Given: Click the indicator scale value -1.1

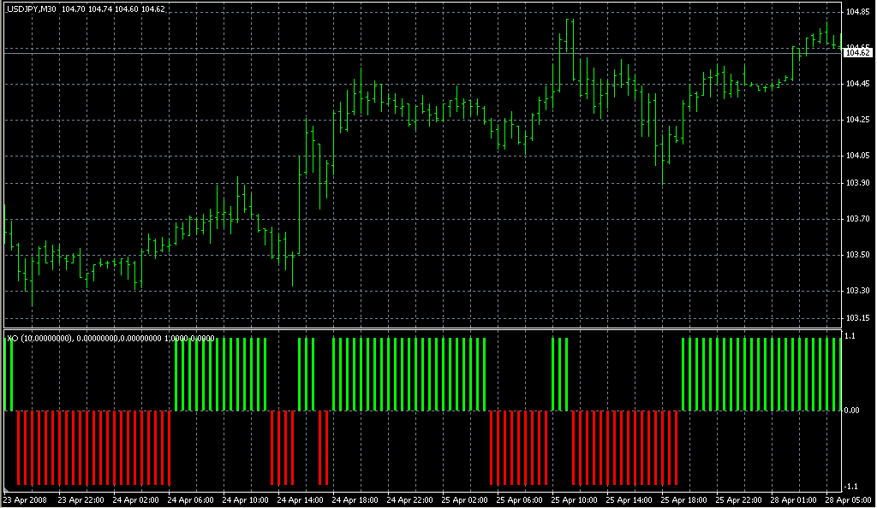Looking at the screenshot, I should 850,487.
